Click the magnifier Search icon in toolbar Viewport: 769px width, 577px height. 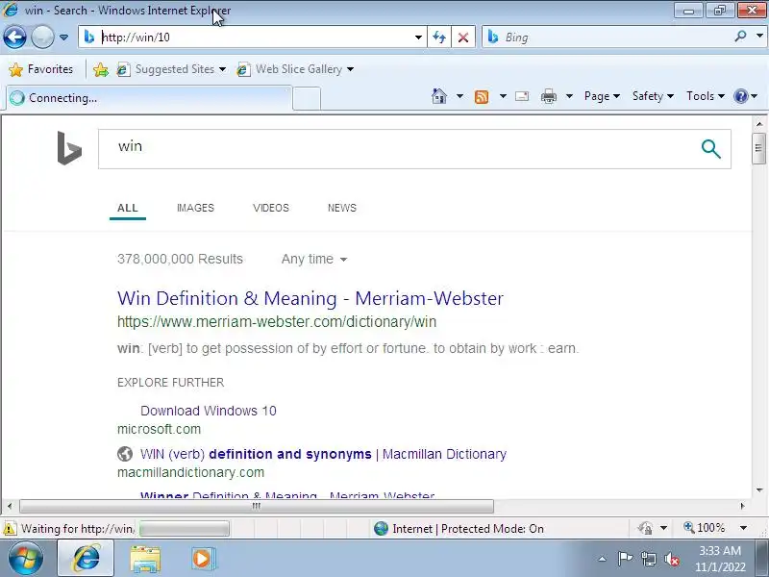pos(740,37)
